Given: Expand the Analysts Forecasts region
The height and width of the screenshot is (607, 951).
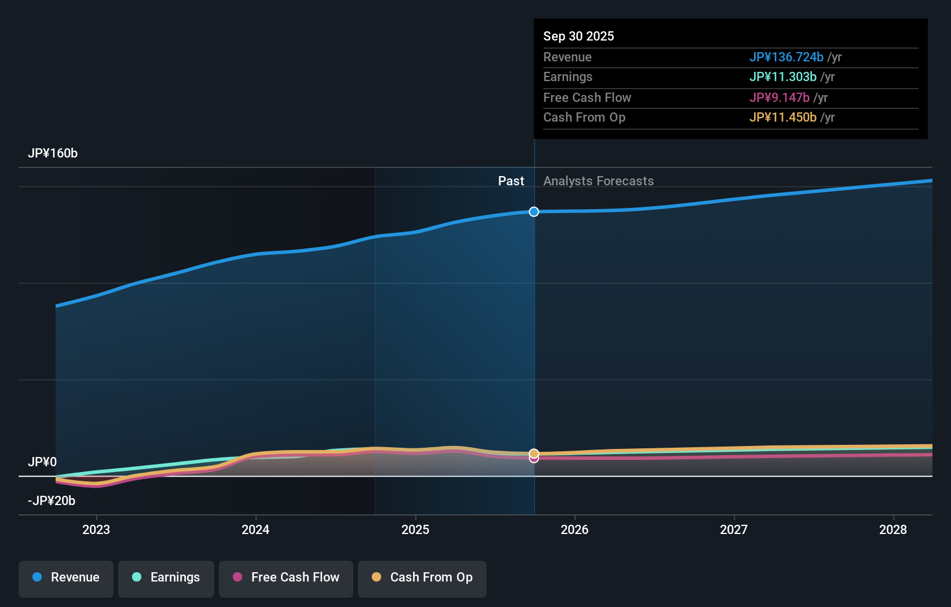Looking at the screenshot, I should click(598, 181).
